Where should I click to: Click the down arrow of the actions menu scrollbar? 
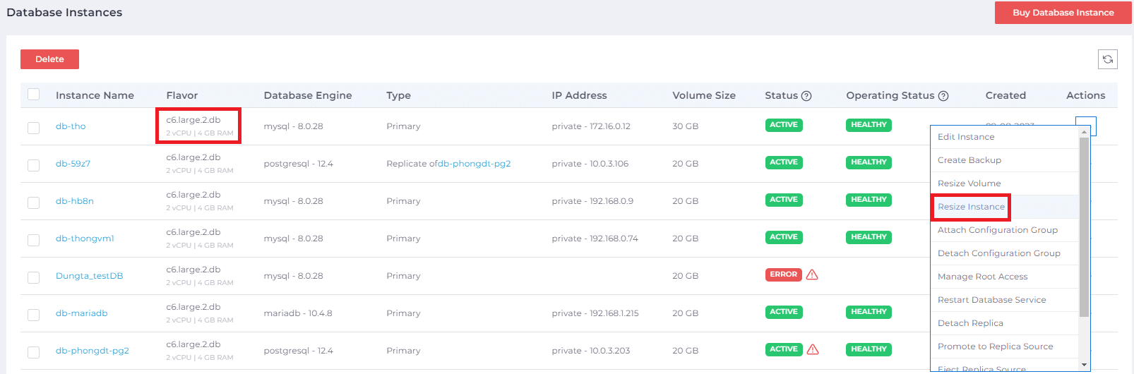pos(1084,365)
